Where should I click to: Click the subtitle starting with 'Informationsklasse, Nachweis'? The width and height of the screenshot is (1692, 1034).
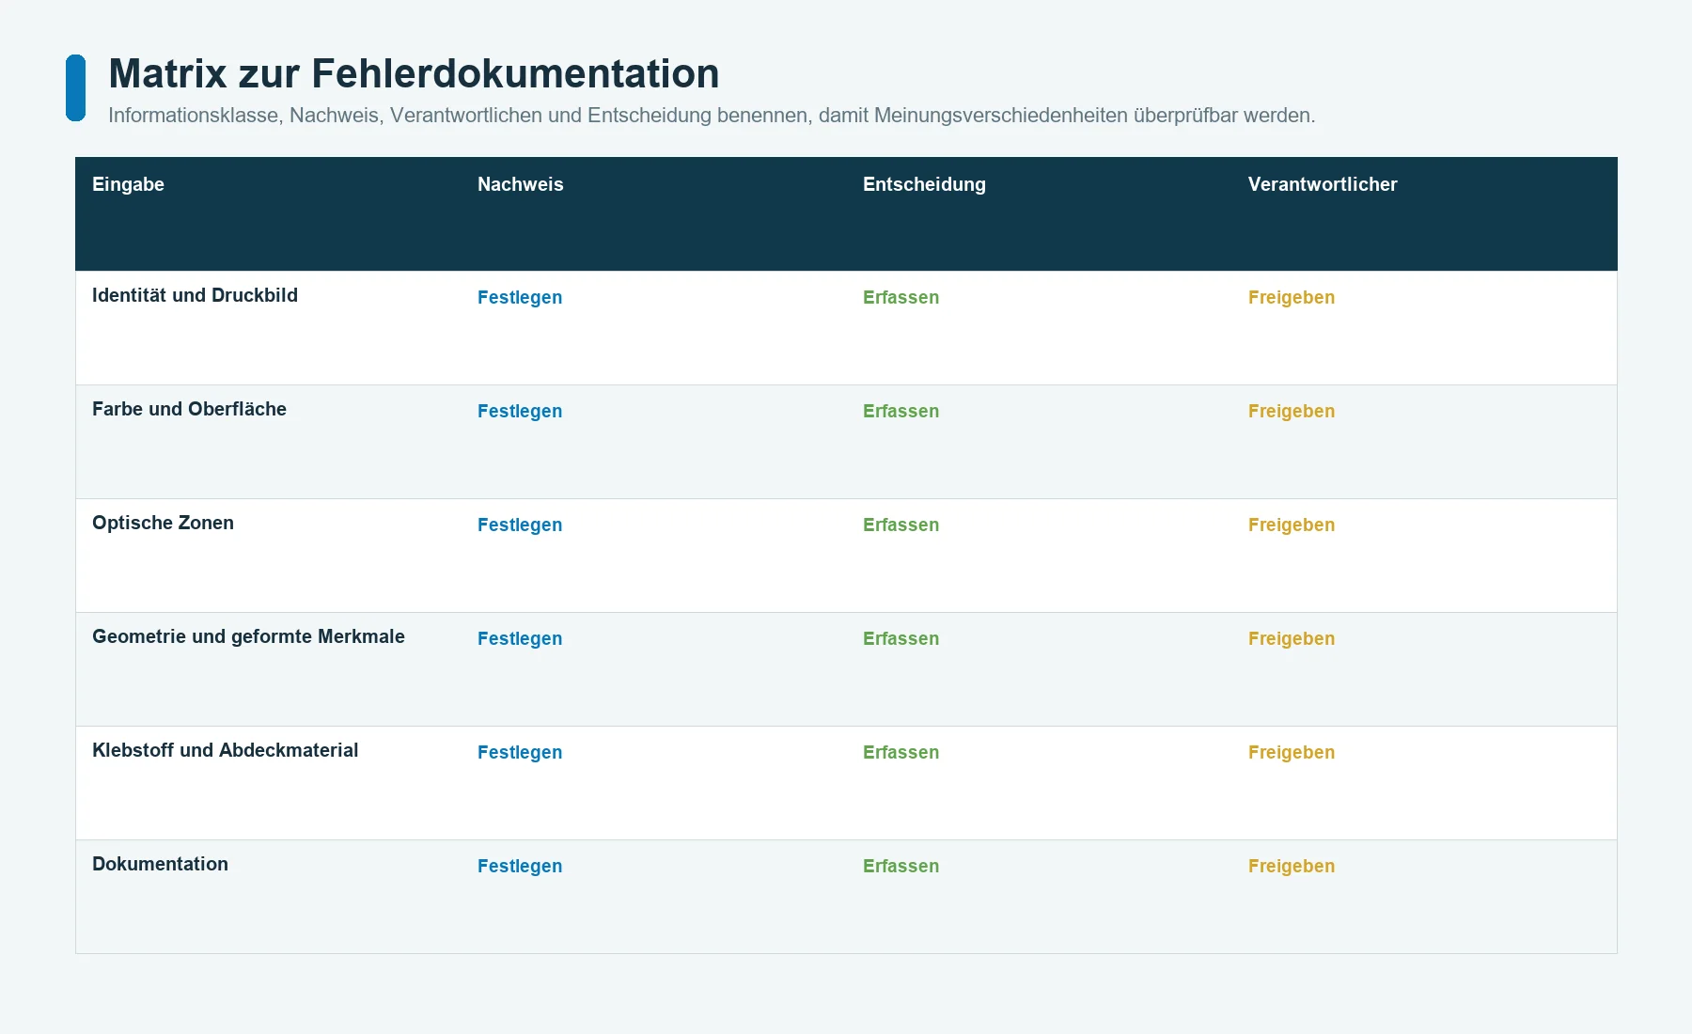[x=712, y=116]
